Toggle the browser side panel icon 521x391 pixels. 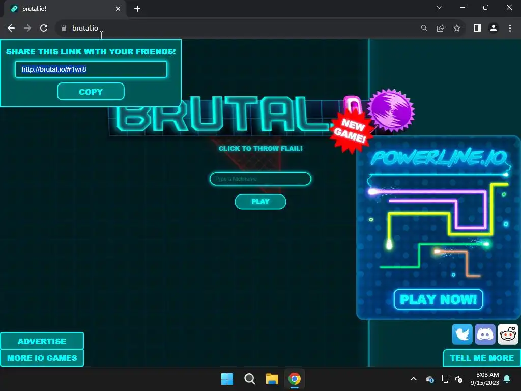coord(477,29)
